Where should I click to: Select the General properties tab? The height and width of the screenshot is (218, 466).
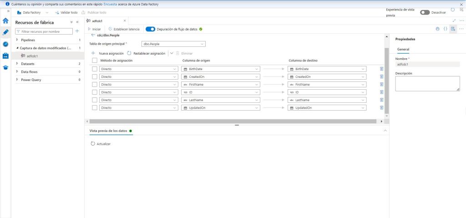pyautogui.click(x=403, y=49)
